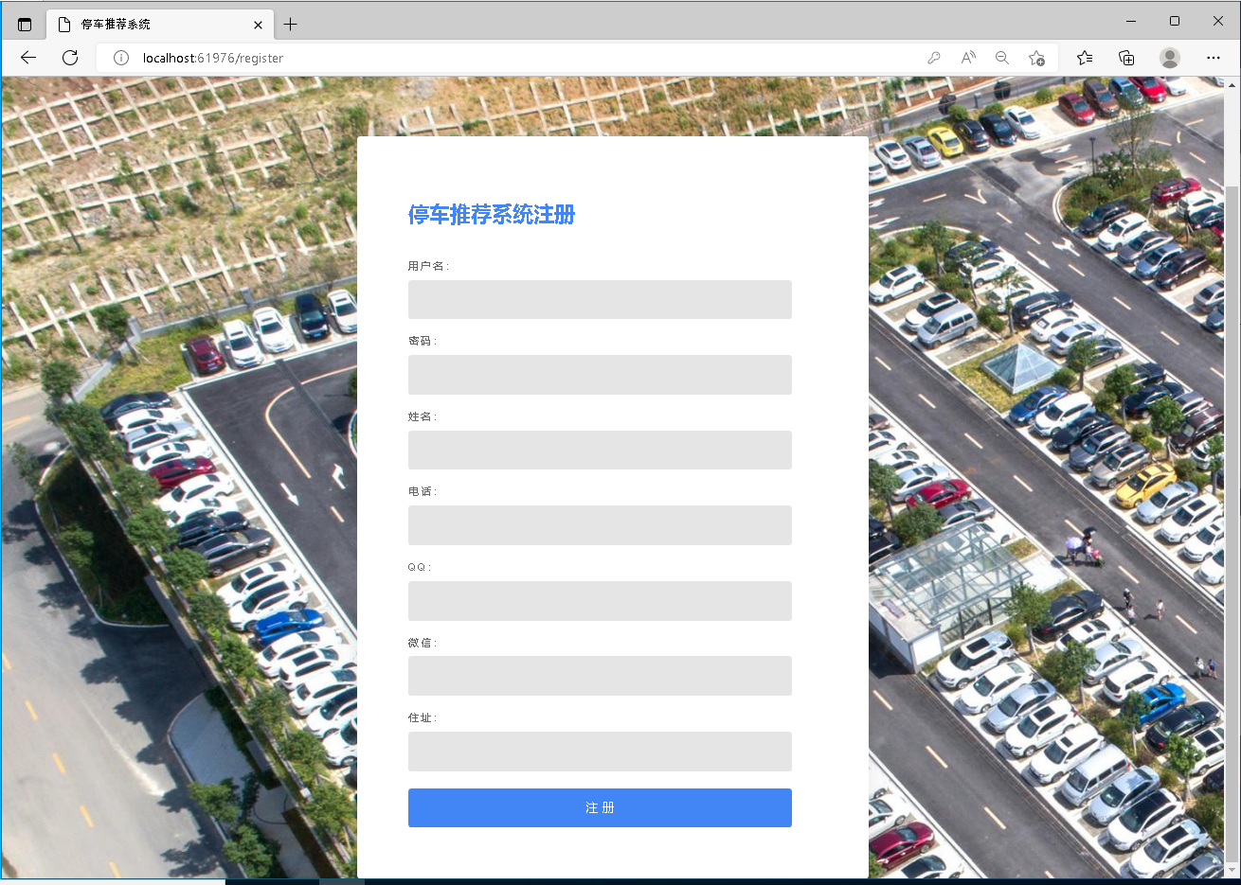Click the blue 注册 button
Screen dimensions: 1241x885
point(600,807)
